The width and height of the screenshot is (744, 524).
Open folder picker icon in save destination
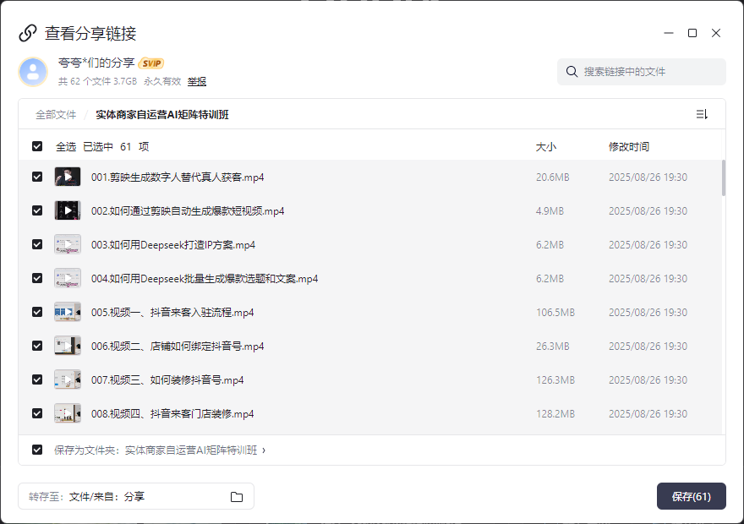pos(236,496)
